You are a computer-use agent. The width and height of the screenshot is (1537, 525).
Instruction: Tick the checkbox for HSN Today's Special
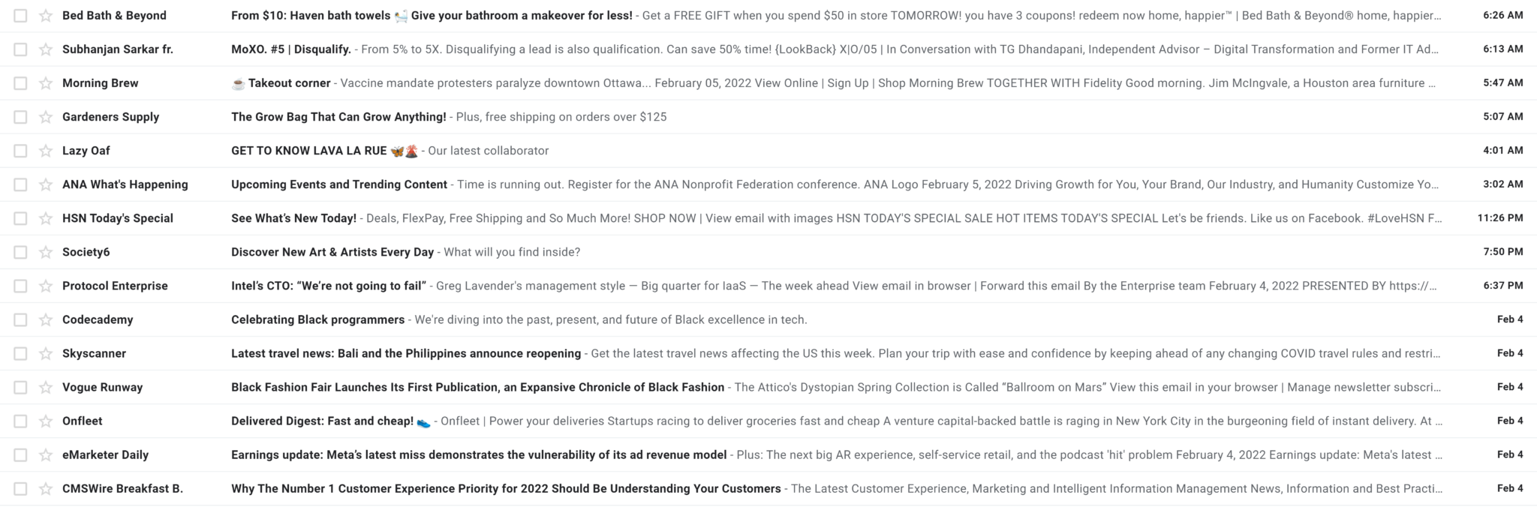tap(20, 218)
